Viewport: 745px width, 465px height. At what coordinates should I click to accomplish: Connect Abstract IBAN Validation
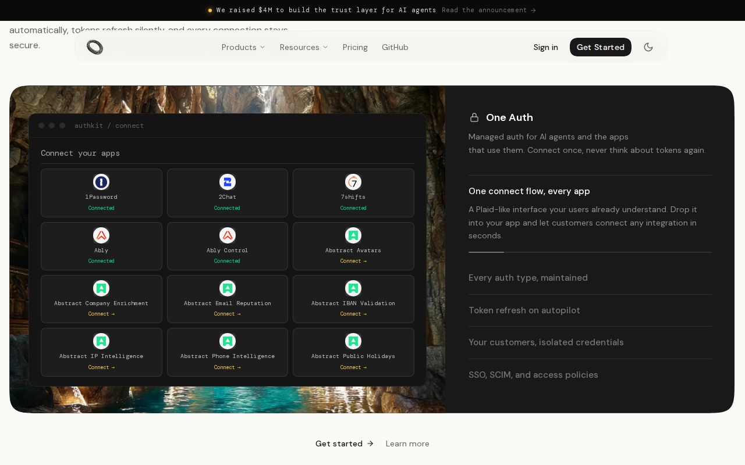[x=353, y=314]
